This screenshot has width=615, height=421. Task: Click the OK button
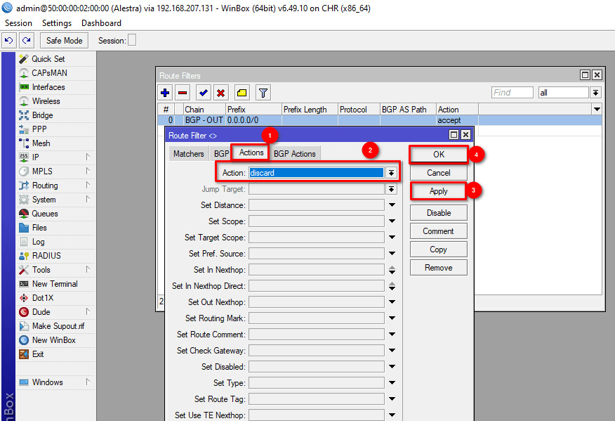click(439, 155)
